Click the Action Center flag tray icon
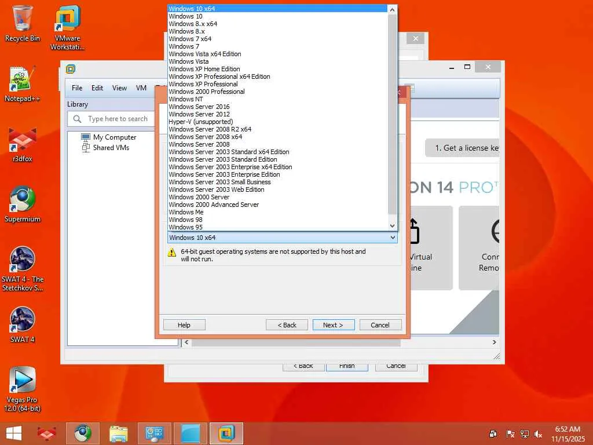 pyautogui.click(x=510, y=434)
